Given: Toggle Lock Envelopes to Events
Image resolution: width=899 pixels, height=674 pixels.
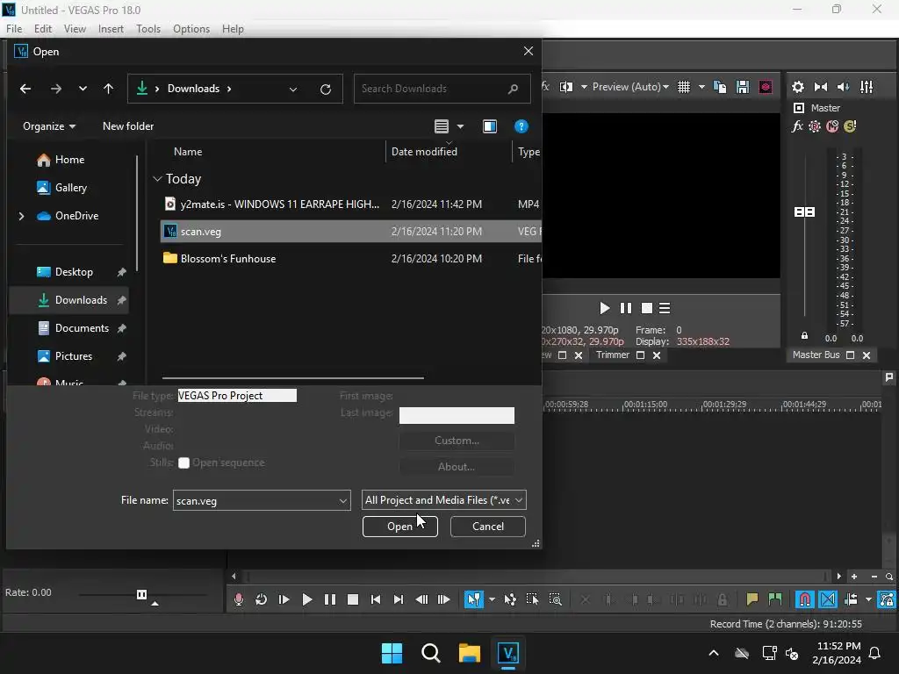Looking at the screenshot, I should pos(887,599).
